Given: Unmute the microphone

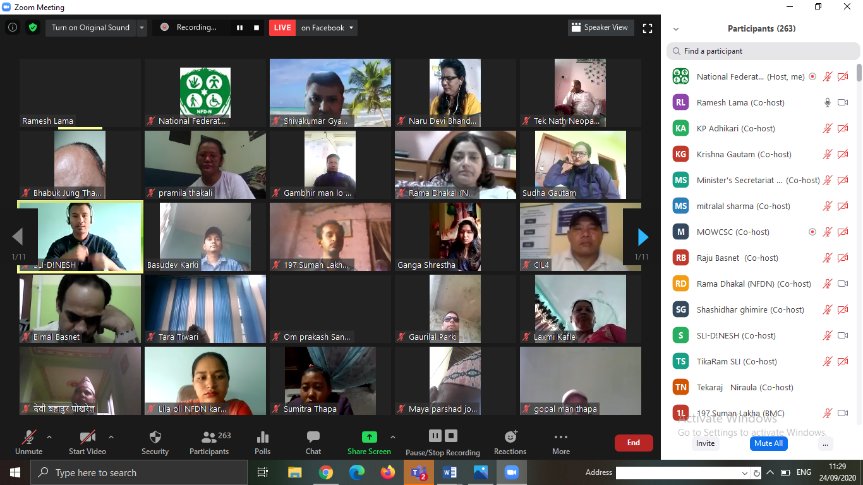Looking at the screenshot, I should pos(28,438).
